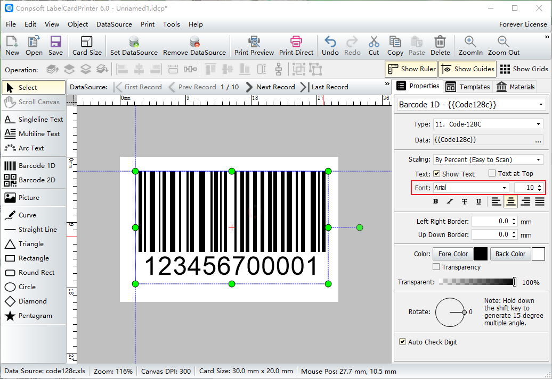552x379 pixels.
Task: Expand the object selector showing Barcode 1D
Action: pyautogui.click(x=541, y=105)
